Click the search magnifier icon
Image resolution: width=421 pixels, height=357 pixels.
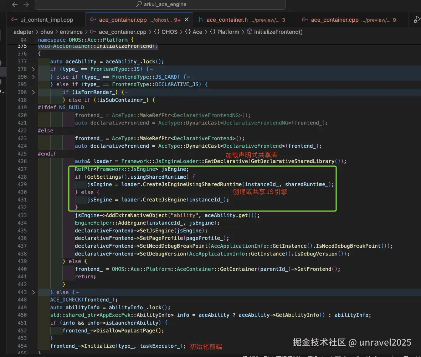point(139,4)
